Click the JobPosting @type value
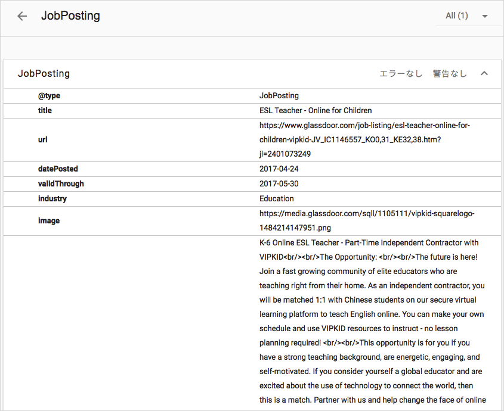Screen dimensions: 504x411 click(279, 96)
